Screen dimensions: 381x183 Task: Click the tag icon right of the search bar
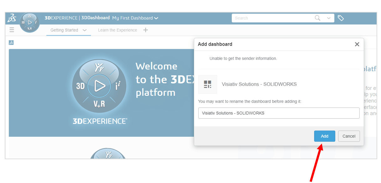tap(341, 18)
